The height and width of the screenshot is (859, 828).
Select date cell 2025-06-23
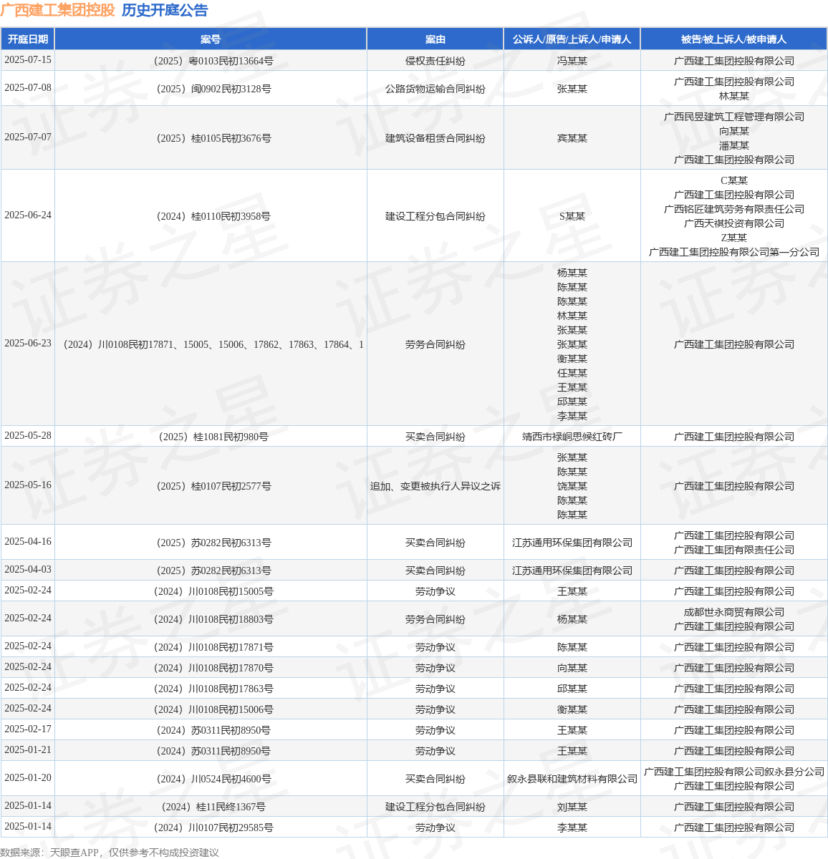click(28, 344)
